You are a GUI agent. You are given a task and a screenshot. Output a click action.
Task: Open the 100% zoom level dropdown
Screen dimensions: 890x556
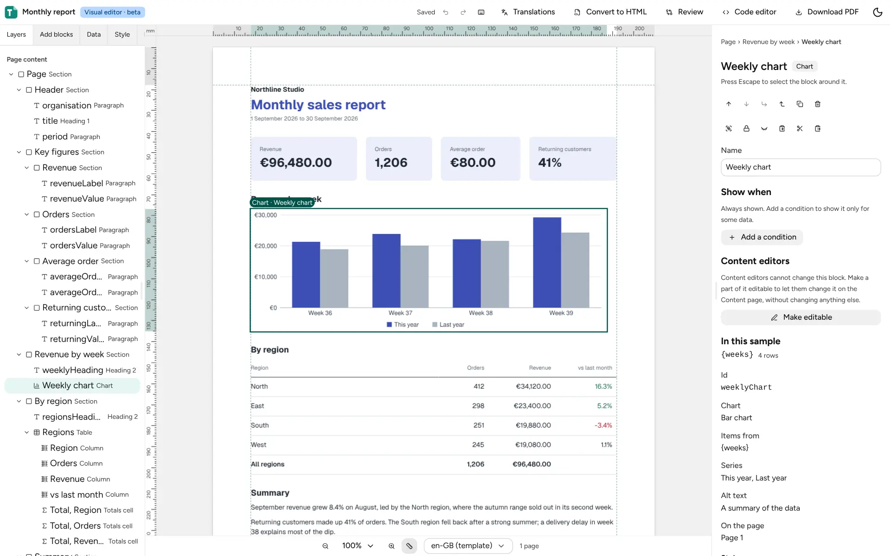pyautogui.click(x=357, y=546)
